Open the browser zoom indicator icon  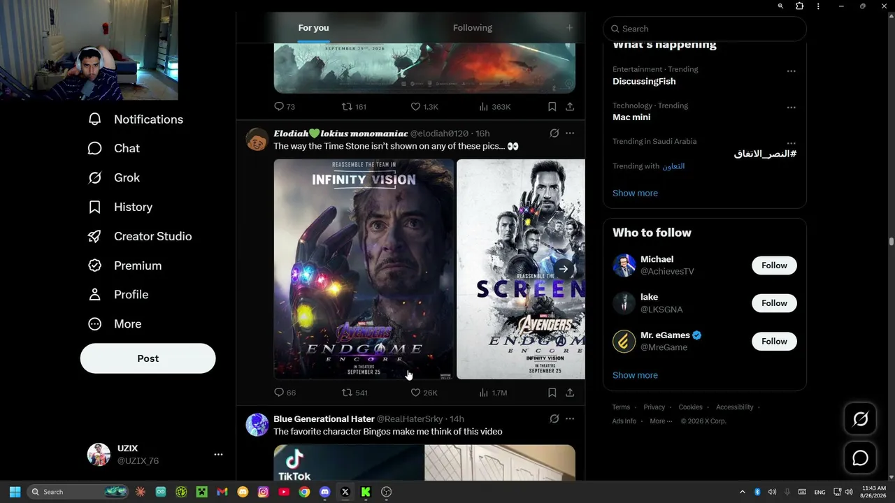click(x=780, y=6)
